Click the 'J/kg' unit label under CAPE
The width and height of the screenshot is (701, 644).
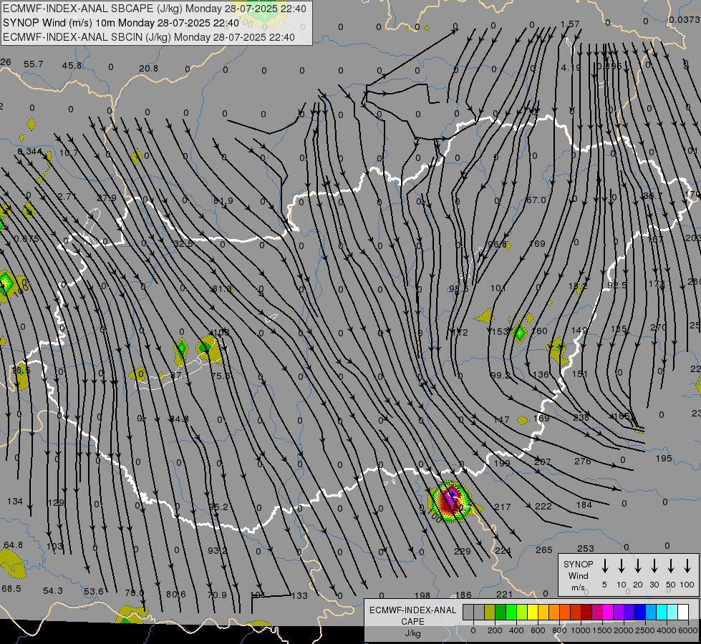(412, 633)
